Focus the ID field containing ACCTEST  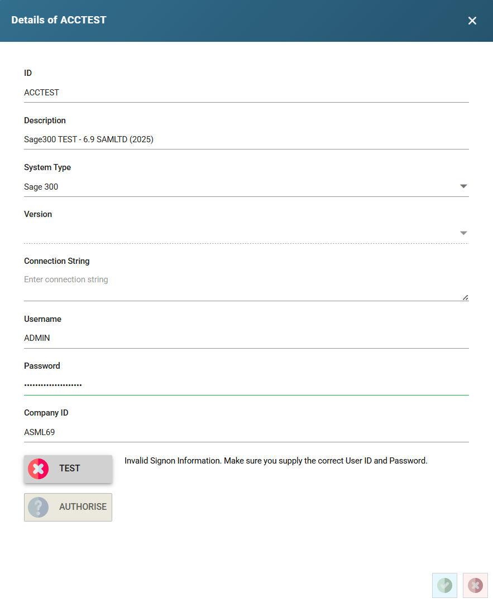246,93
